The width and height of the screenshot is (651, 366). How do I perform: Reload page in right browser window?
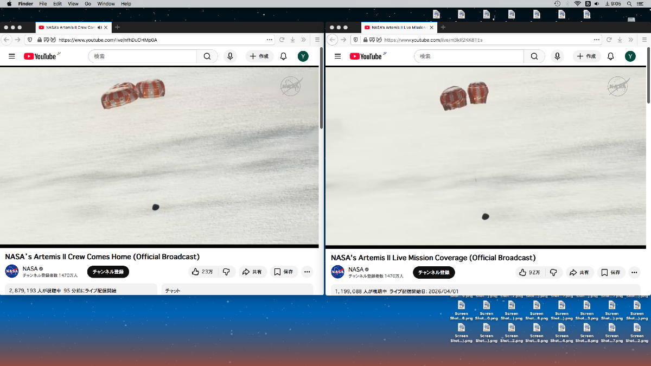click(608, 40)
